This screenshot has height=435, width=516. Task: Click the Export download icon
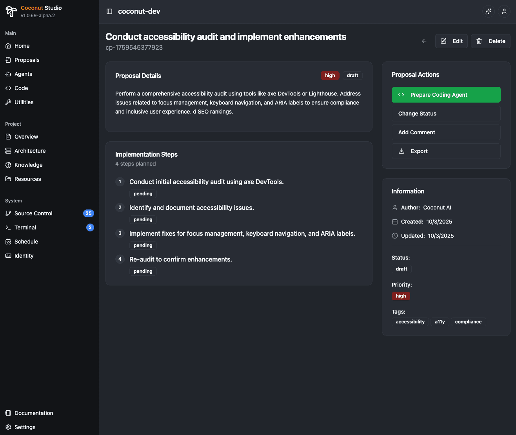[401, 151]
